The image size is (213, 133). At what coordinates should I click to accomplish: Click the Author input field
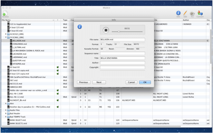tap(122, 63)
